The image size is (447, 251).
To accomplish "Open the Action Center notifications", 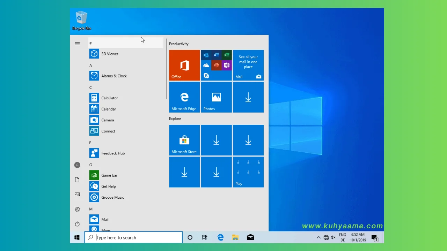I will pos(374,238).
